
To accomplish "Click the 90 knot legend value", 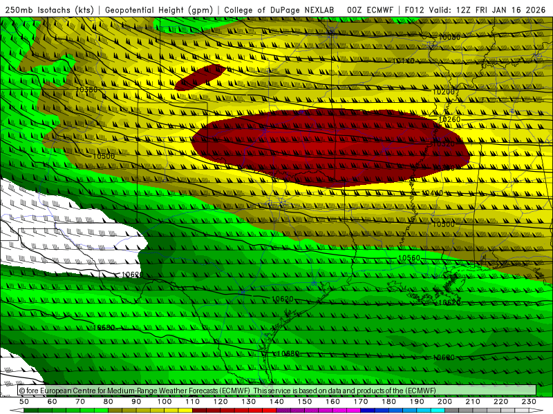I will [136, 402].
